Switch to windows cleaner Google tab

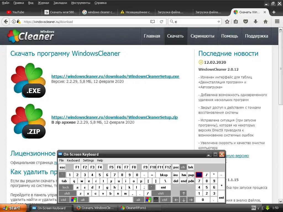[x=99, y=12]
